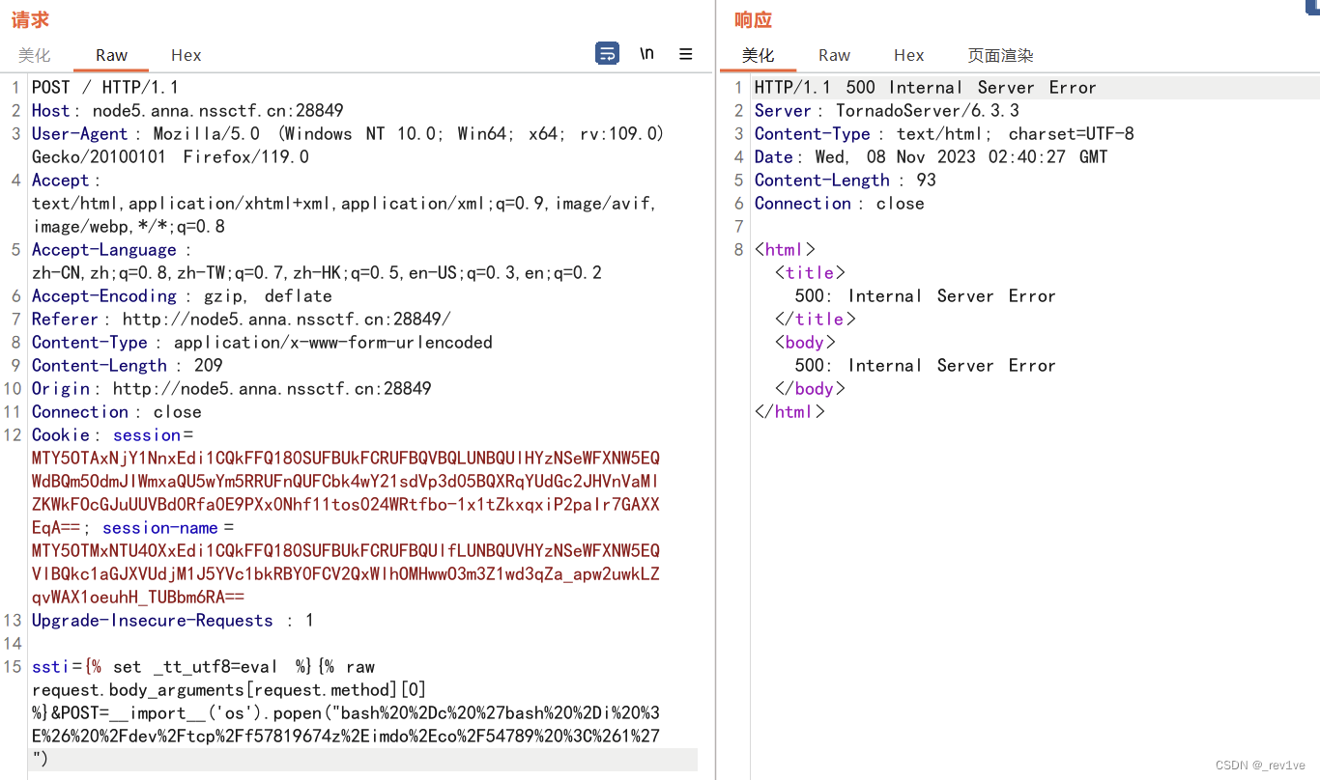Open the 页面渲染 render tab
Viewport: 1320px width, 780px height.
click(x=1001, y=56)
